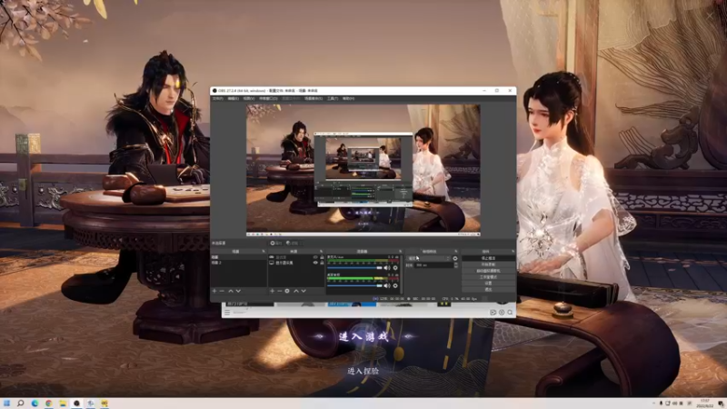727x409 pixels.
Task: Move the selected source up
Action: coord(296,291)
